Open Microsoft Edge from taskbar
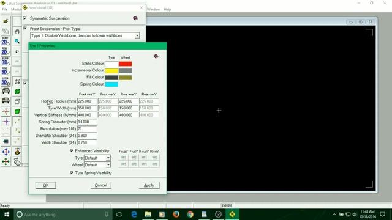The height and width of the screenshot is (220, 392). click(134, 215)
